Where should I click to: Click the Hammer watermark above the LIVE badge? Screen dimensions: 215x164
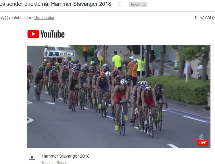coord(201,137)
